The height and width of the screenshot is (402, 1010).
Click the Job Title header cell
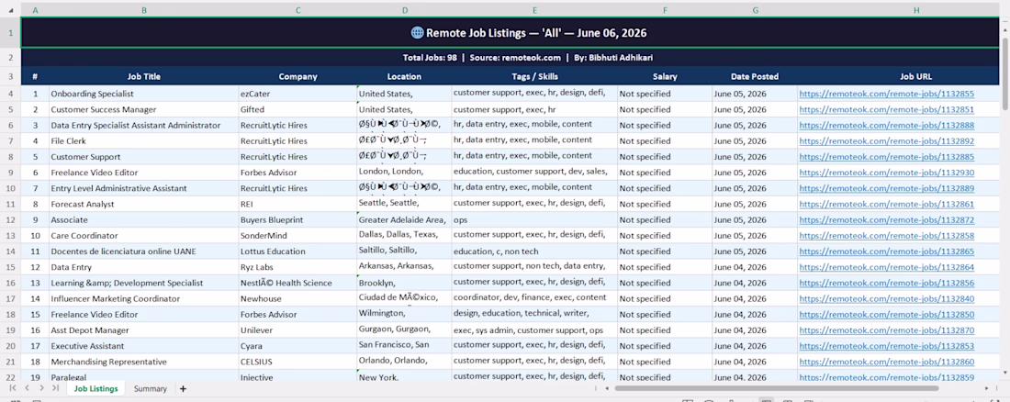point(143,76)
